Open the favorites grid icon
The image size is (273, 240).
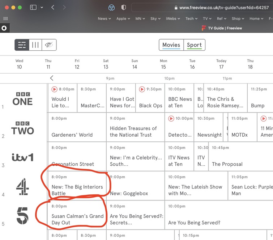(x=5, y=18)
